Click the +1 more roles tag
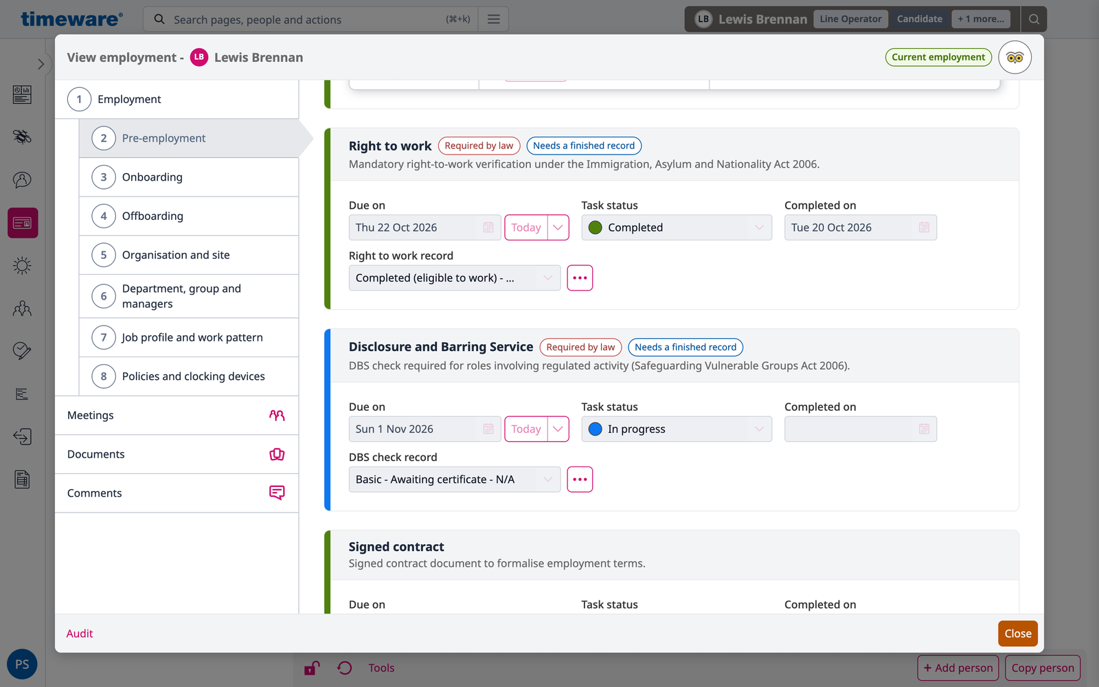 click(981, 19)
